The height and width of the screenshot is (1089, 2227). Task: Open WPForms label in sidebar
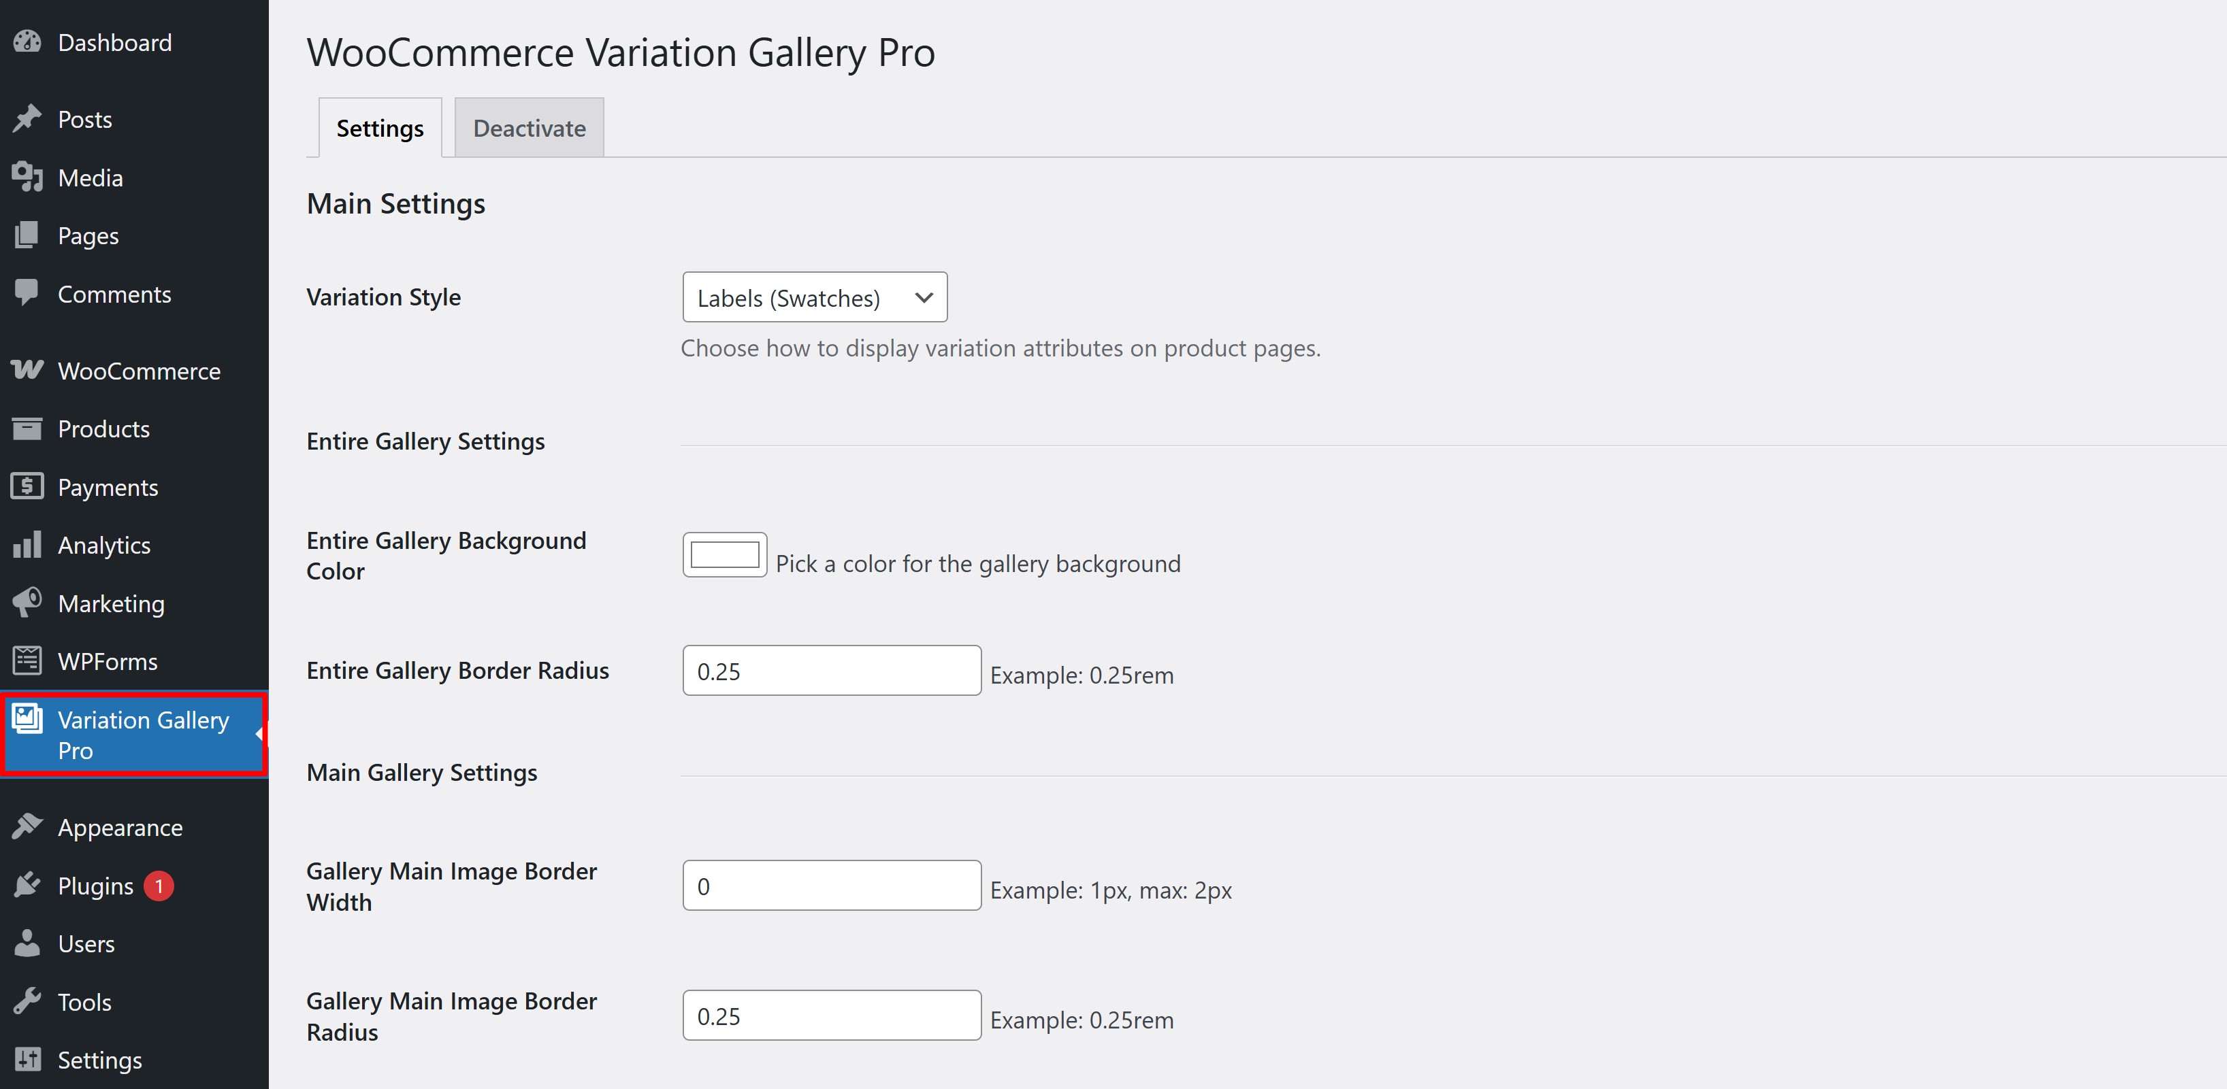pyautogui.click(x=108, y=661)
